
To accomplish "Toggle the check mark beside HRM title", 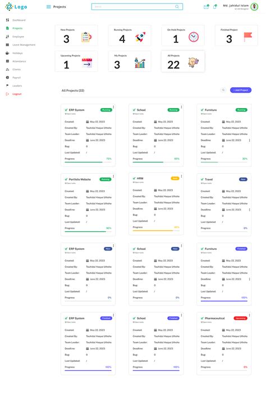I will 134,178.
